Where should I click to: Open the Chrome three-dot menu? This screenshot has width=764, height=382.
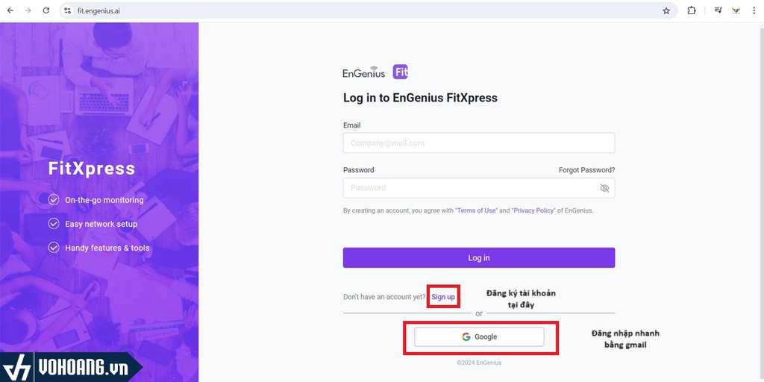tap(753, 11)
